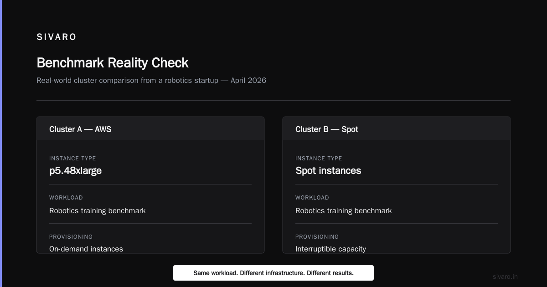Select the Benchmark Reality Check heading
Viewport: 547px width, 287px height.
pos(113,63)
